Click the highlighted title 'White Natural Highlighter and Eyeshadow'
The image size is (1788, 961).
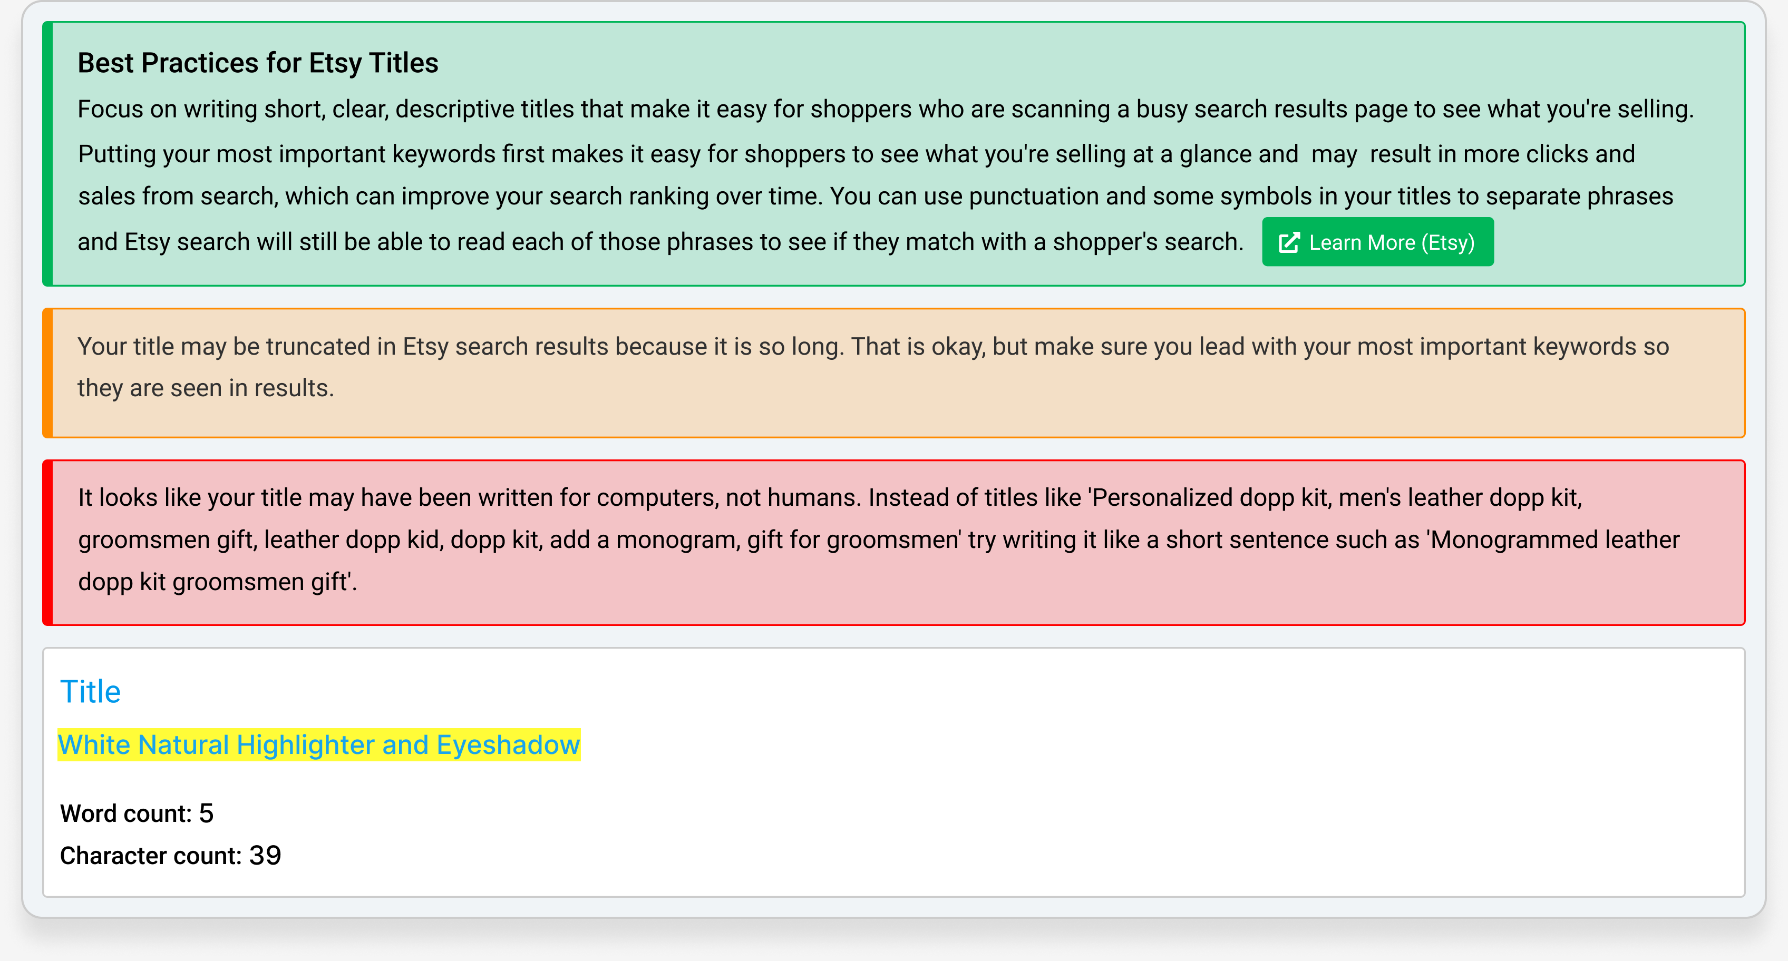tap(319, 744)
